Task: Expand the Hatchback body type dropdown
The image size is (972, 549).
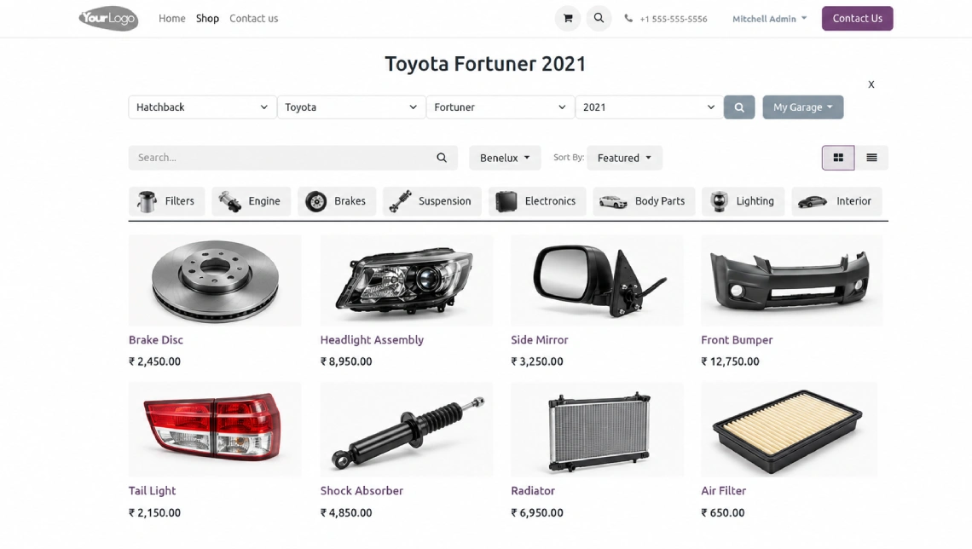Action: 202,107
